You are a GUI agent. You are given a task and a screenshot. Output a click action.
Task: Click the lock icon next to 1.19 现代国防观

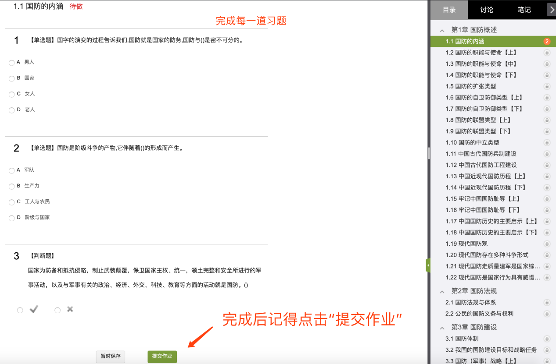547,244
